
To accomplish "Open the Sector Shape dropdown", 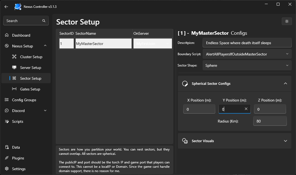I will [x=287, y=65].
